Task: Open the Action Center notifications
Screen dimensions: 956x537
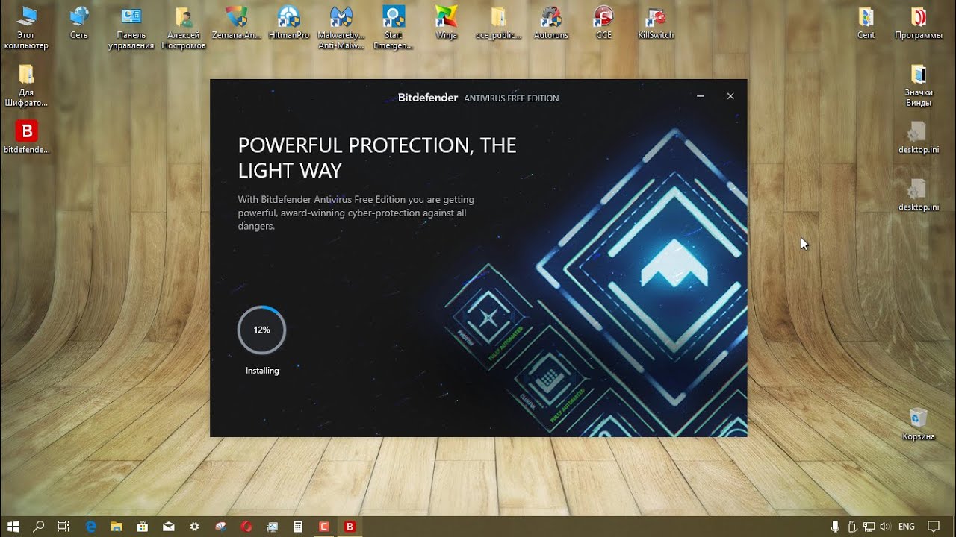Action: (x=934, y=527)
